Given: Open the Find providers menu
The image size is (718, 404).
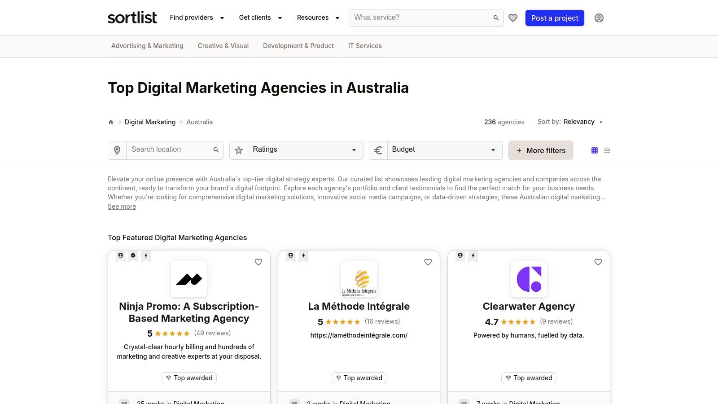Looking at the screenshot, I should click(197, 18).
